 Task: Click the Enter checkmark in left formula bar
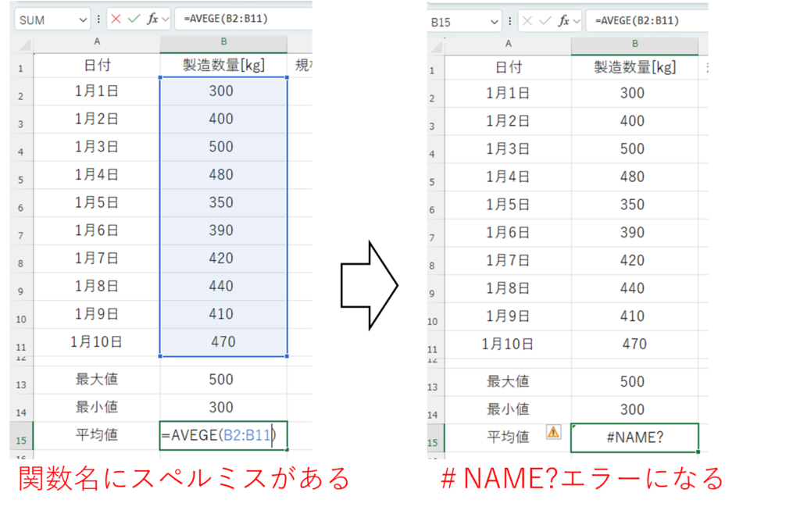[x=134, y=20]
